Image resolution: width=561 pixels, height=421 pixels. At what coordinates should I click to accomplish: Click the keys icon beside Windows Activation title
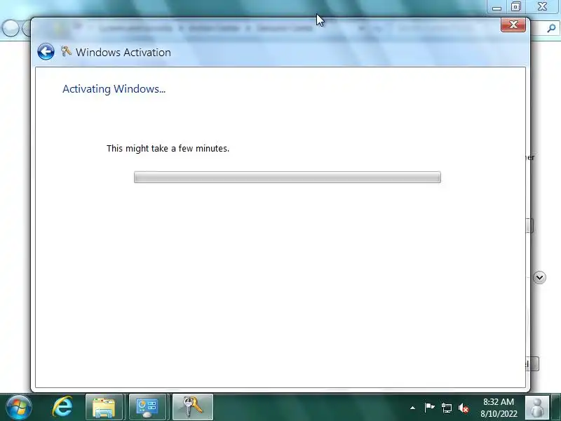tap(66, 51)
